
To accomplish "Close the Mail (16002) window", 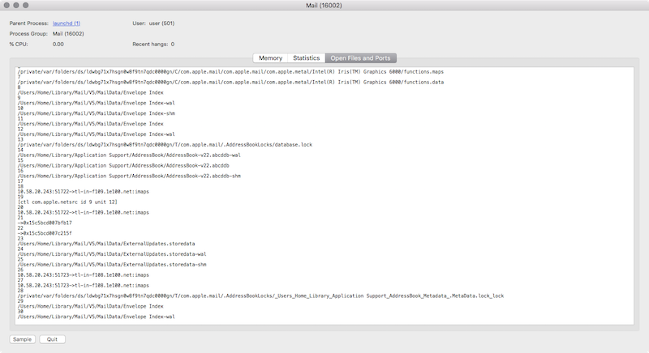I will [x=7, y=6].
